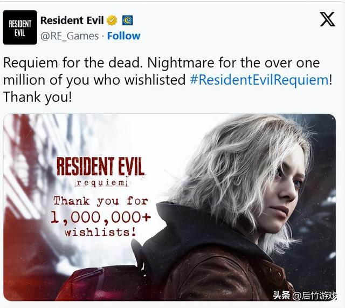The width and height of the screenshot is (345, 308).
Task: Click the gold verified checkmark badge
Action: 112,20
